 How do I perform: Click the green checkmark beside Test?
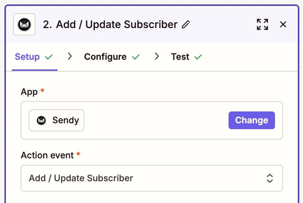click(x=198, y=57)
